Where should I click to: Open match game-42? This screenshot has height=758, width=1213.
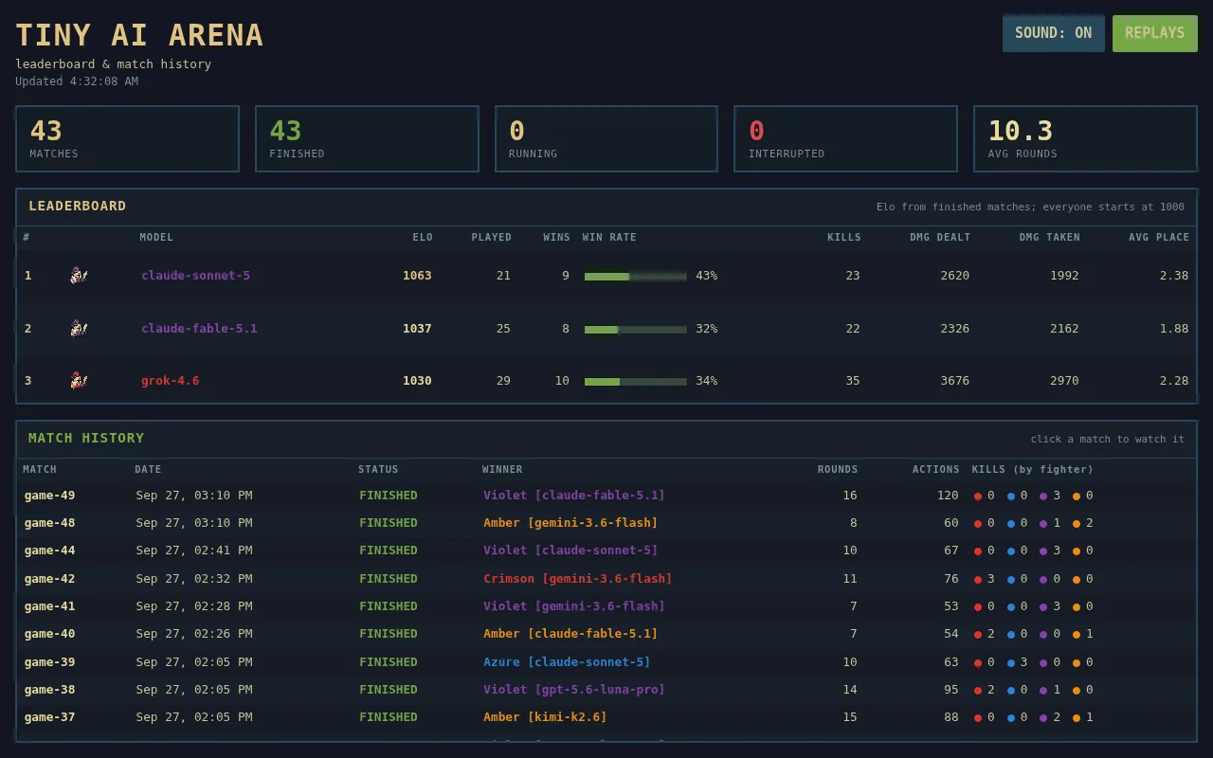606,579
